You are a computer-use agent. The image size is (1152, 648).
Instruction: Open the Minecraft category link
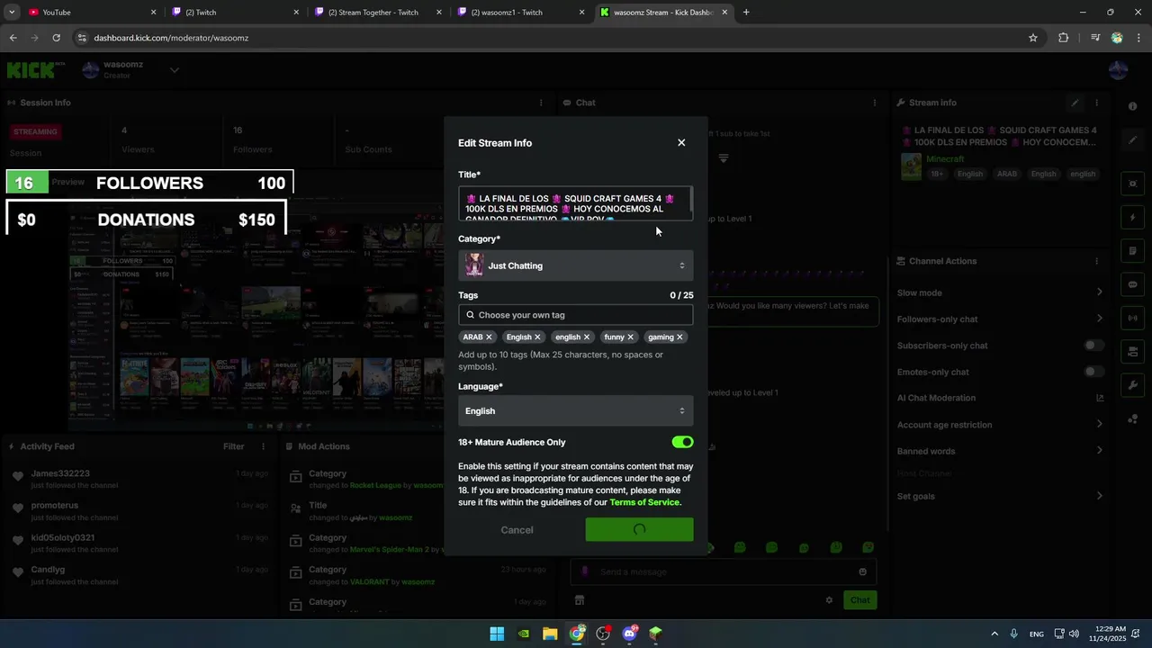[945, 159]
